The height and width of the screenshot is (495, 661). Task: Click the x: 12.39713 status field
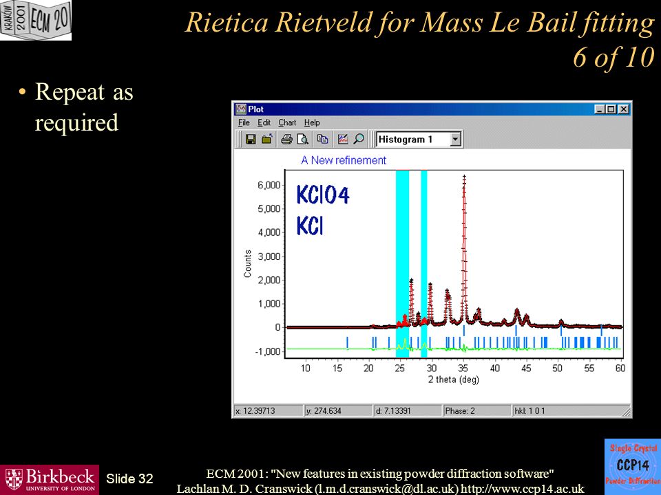[x=268, y=411]
